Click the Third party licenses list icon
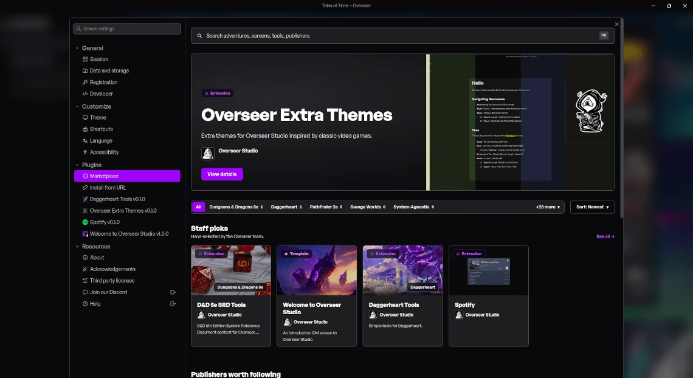 tap(85, 280)
